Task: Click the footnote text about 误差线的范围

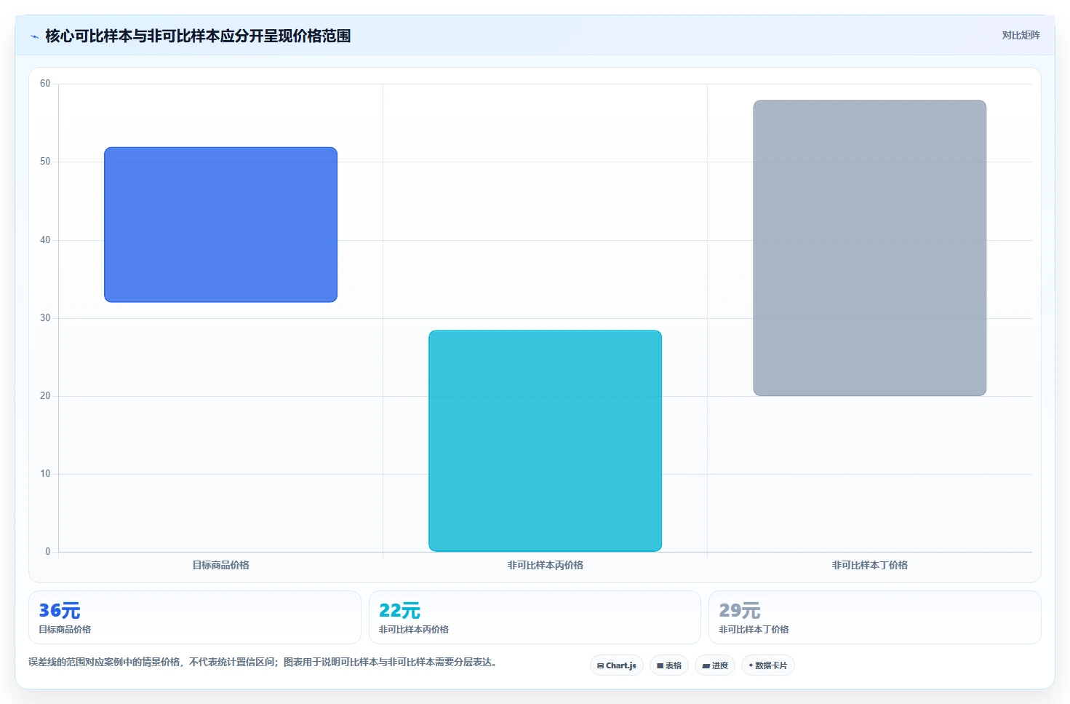Action: coord(262,662)
